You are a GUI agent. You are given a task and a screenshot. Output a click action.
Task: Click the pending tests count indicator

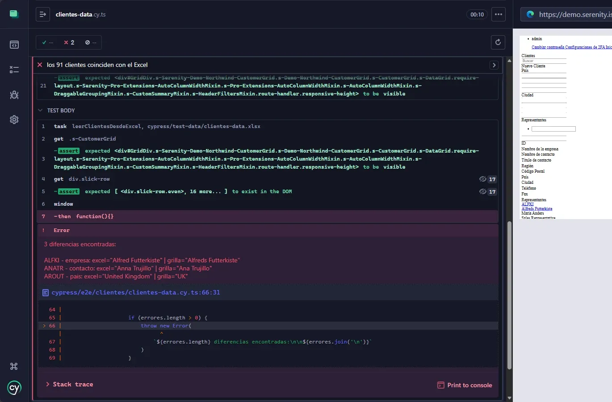[x=91, y=42]
